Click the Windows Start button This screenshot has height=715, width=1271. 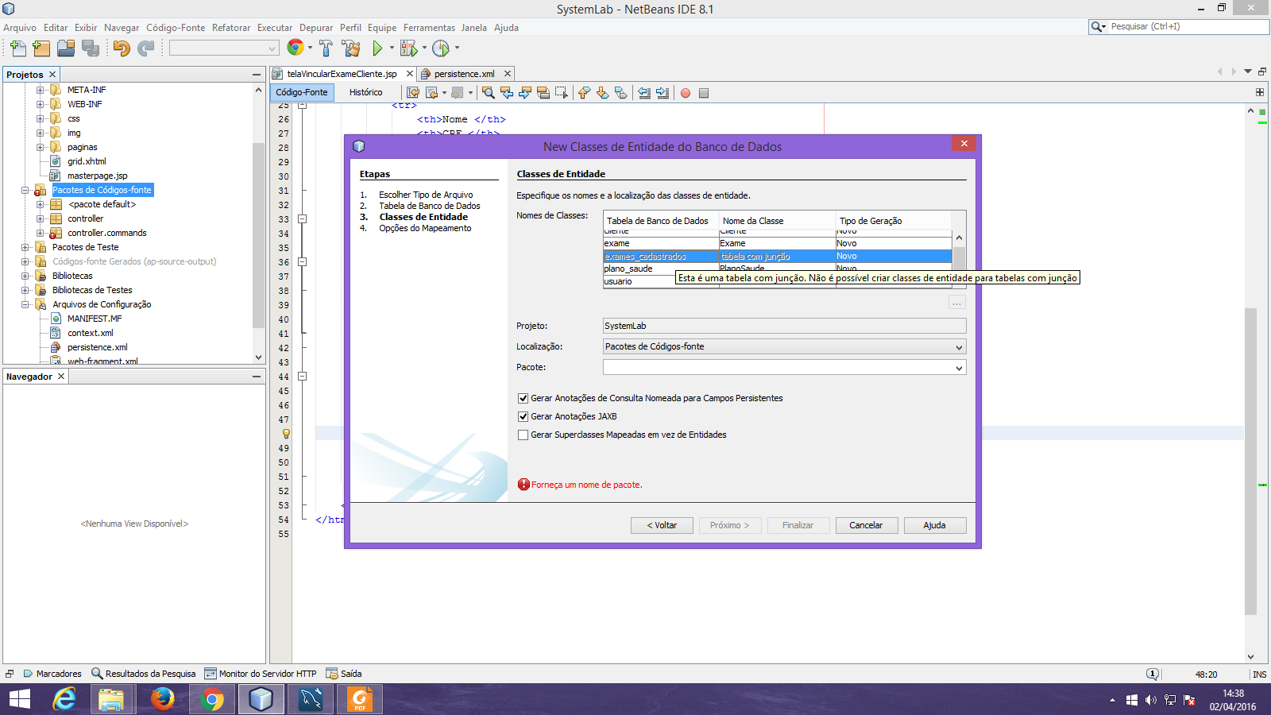point(19,699)
